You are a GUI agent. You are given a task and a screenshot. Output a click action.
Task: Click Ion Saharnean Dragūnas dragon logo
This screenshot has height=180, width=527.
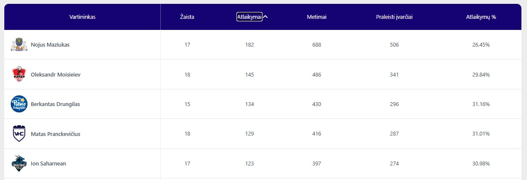tap(19, 163)
